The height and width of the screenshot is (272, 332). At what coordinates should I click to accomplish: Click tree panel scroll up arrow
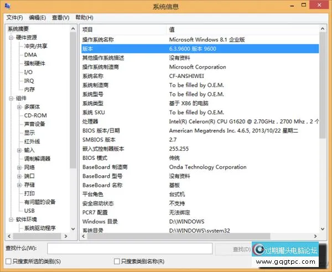point(73,29)
